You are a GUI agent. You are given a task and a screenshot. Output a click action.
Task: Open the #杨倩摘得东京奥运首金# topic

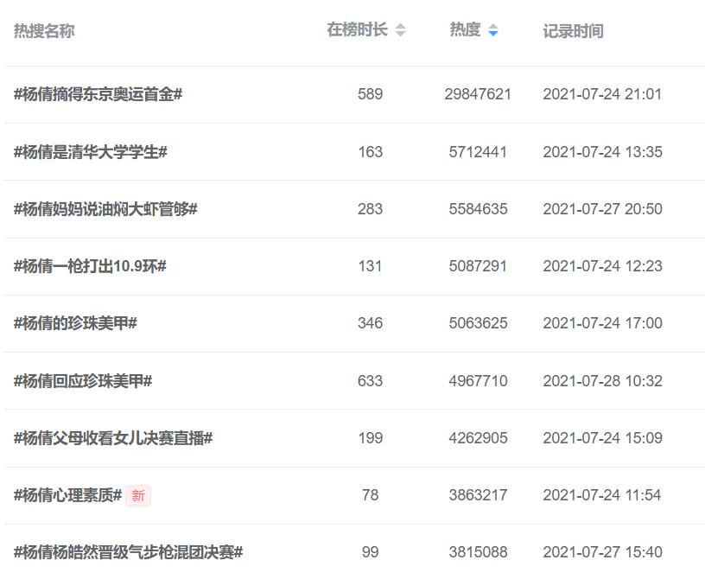pos(98,94)
